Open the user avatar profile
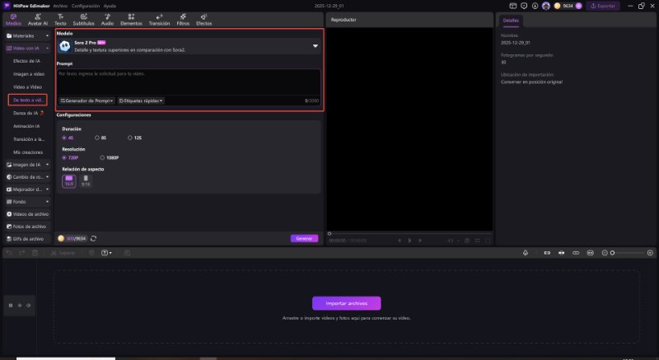Image resolution: width=659 pixels, height=360 pixels. (546, 6)
